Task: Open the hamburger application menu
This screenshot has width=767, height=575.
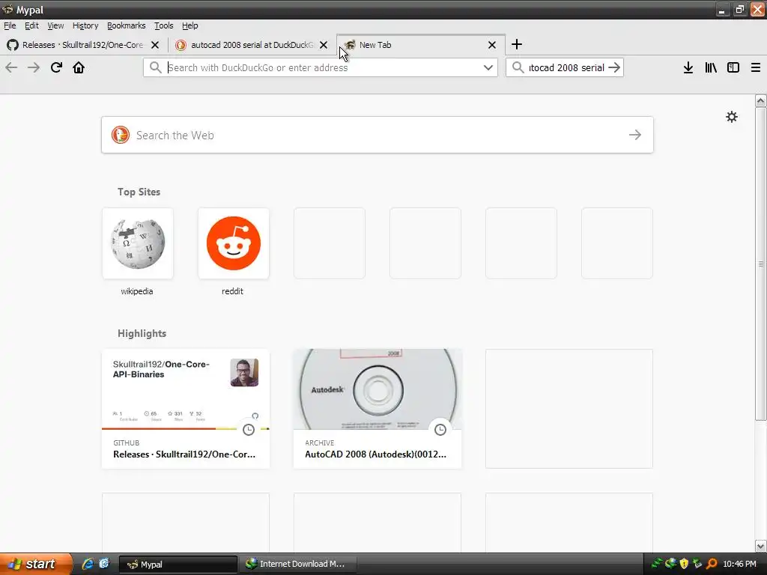Action: pyautogui.click(x=756, y=67)
